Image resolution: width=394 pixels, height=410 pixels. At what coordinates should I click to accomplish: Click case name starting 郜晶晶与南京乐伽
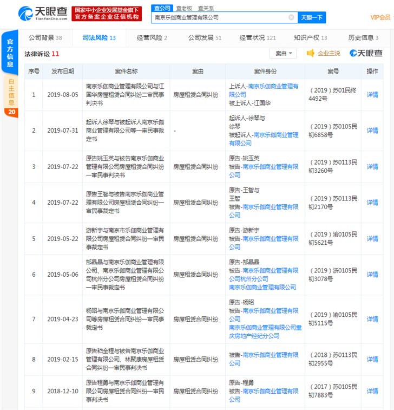[125, 275]
